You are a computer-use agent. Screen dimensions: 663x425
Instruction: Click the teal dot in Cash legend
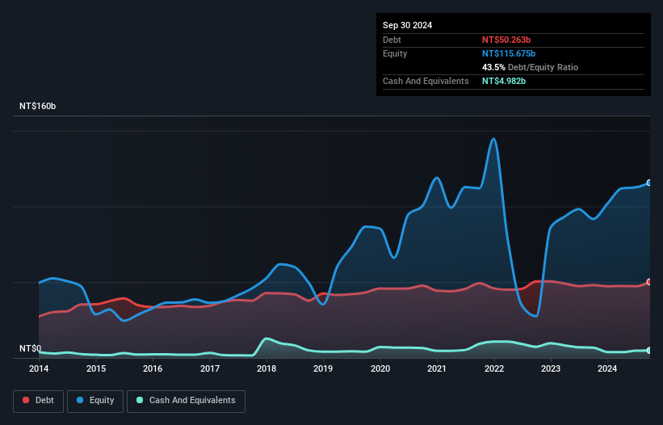tap(140, 400)
